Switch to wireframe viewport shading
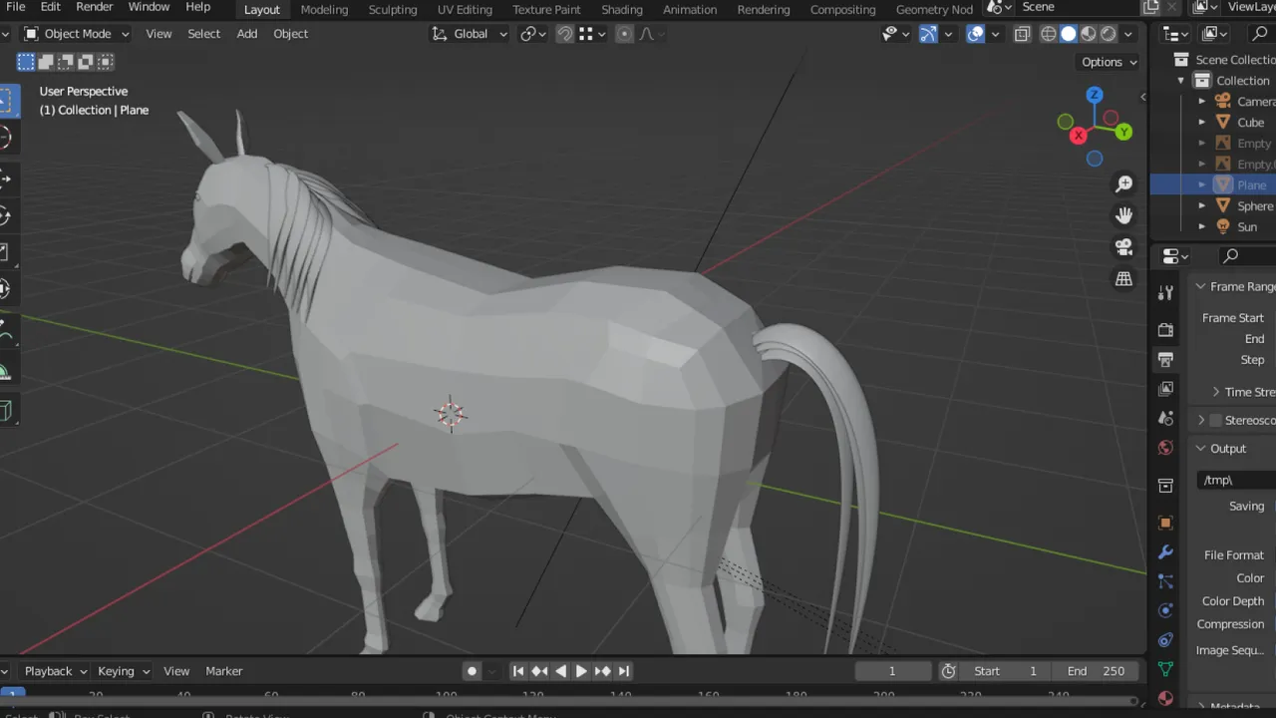Screen dimensions: 1276x718 pos(1049,34)
